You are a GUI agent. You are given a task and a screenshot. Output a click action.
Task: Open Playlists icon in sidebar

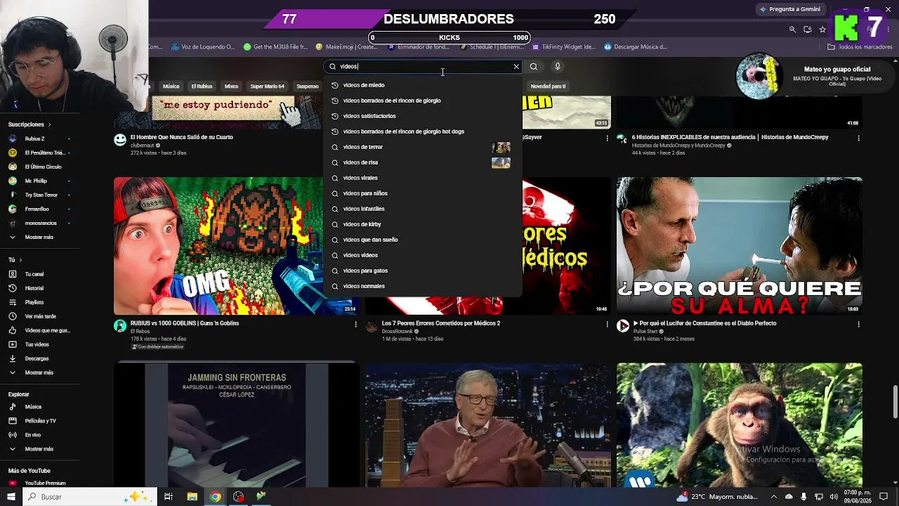(13, 302)
